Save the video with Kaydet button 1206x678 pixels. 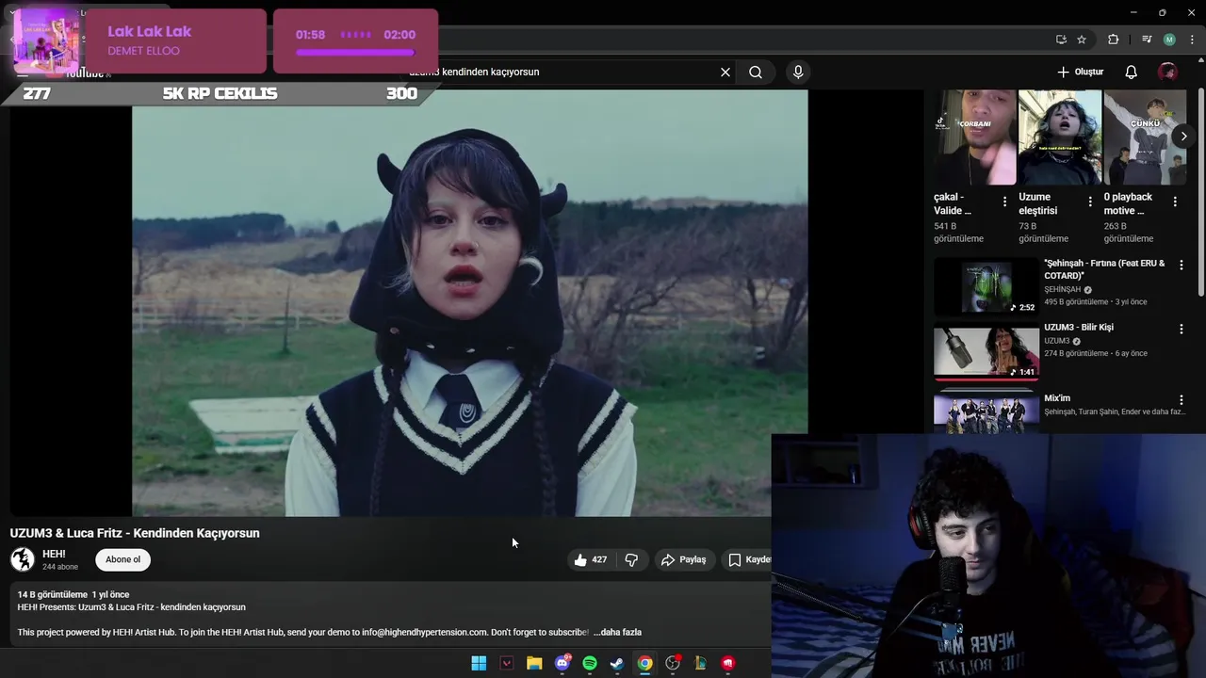pyautogui.click(x=747, y=559)
